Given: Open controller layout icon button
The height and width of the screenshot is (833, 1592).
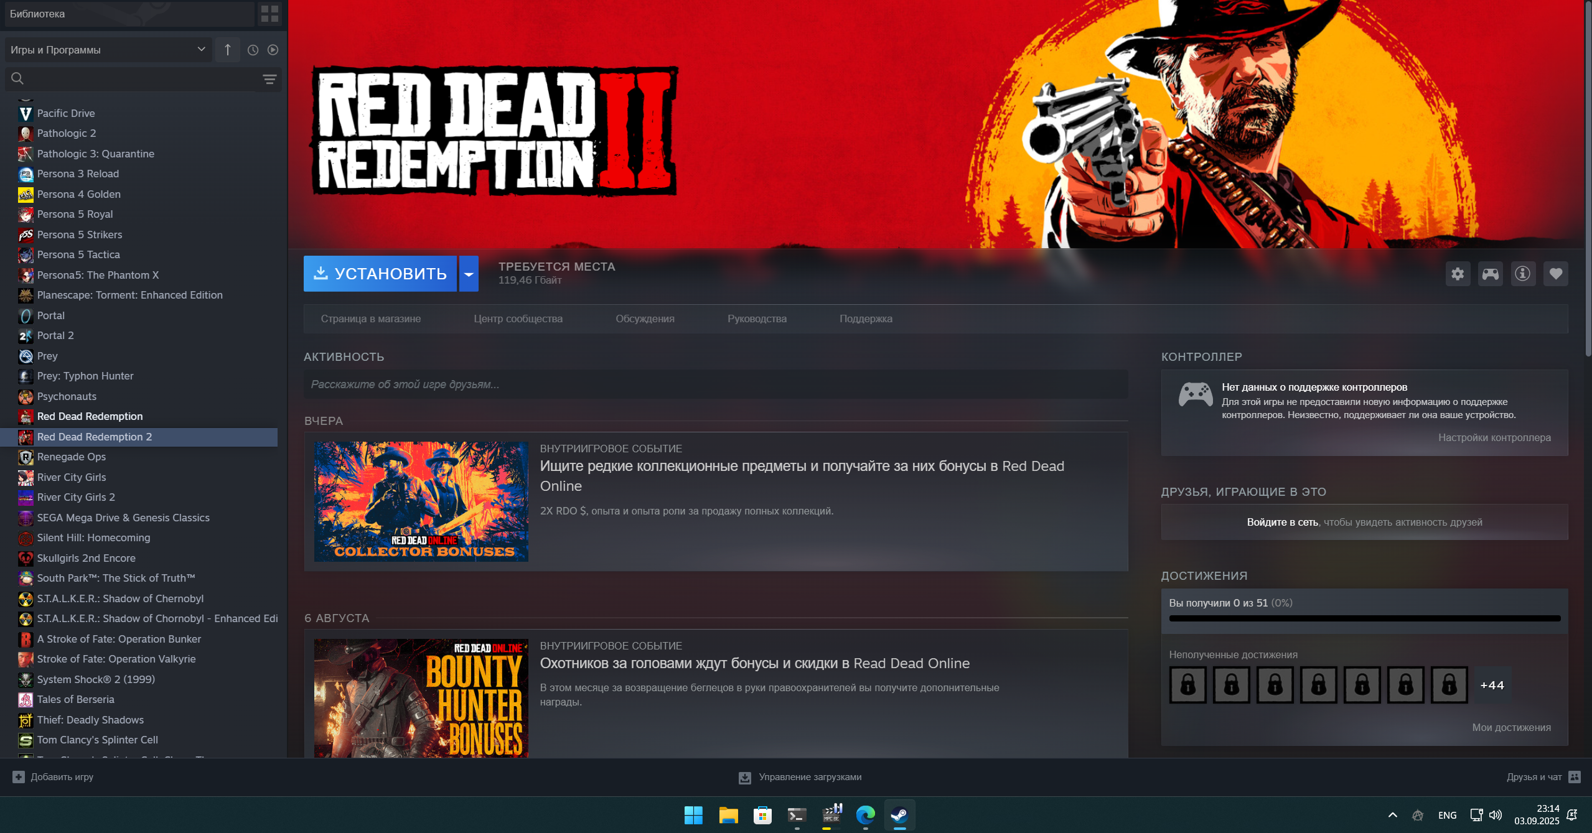Looking at the screenshot, I should pyautogui.click(x=1491, y=274).
